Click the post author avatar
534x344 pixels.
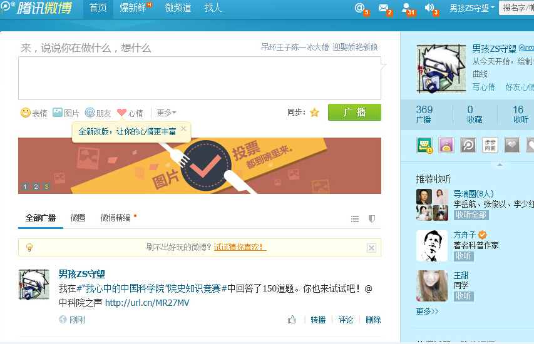click(34, 285)
